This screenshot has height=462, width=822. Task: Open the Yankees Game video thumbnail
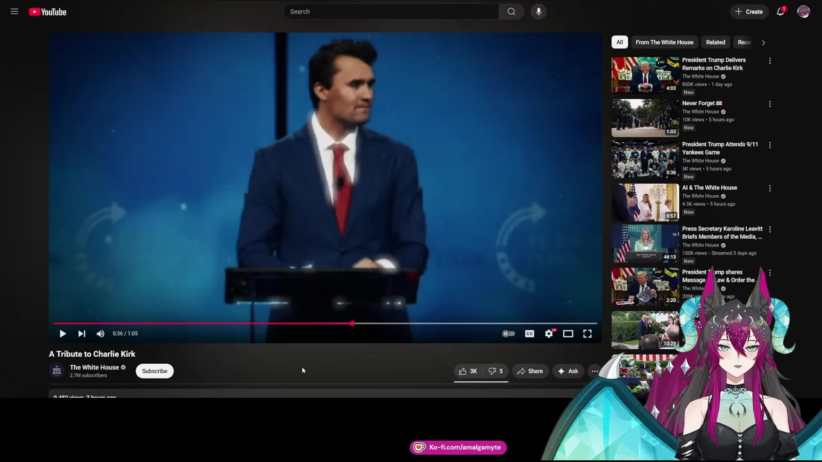(x=645, y=159)
